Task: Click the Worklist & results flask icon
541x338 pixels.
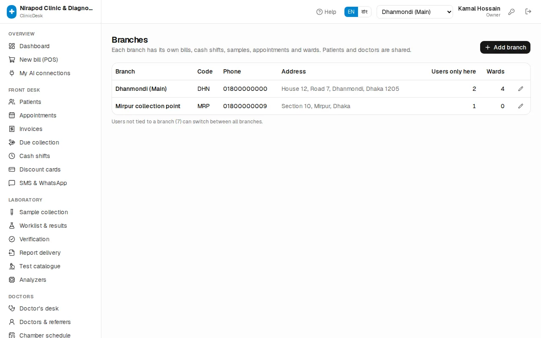Action: [12, 226]
